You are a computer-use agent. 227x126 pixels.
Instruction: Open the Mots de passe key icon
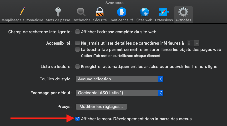(x=58, y=12)
